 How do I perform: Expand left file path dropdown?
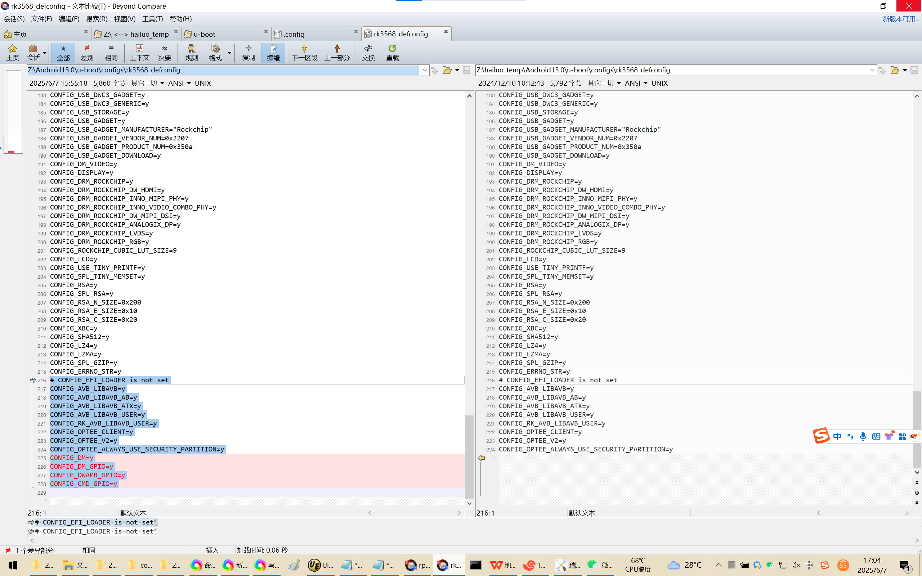pyautogui.click(x=424, y=70)
